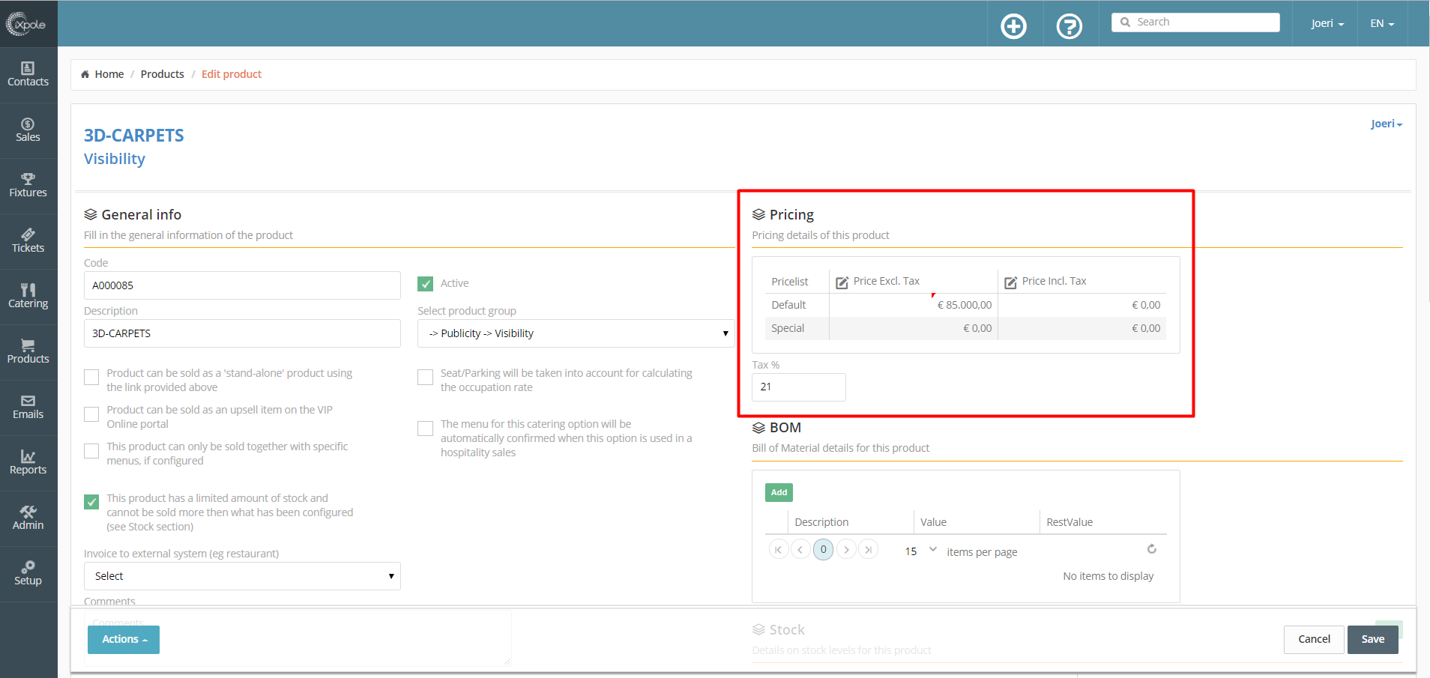Enable automatic menu confirmation checkbox
The width and height of the screenshot is (1430, 678).
pyautogui.click(x=425, y=429)
